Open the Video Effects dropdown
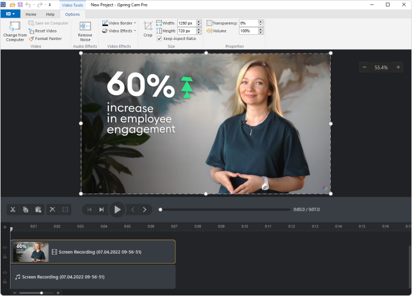The height and width of the screenshot is (296, 412). coord(119,31)
